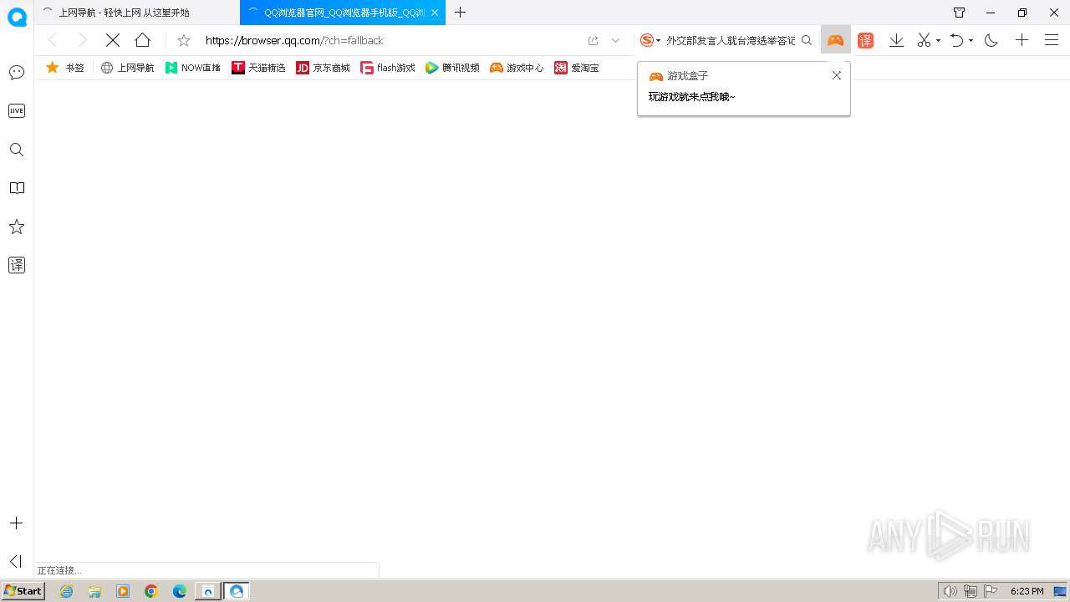
Task: Click the 玩游戏就来点我哦 tooltip text
Action: tap(691, 97)
